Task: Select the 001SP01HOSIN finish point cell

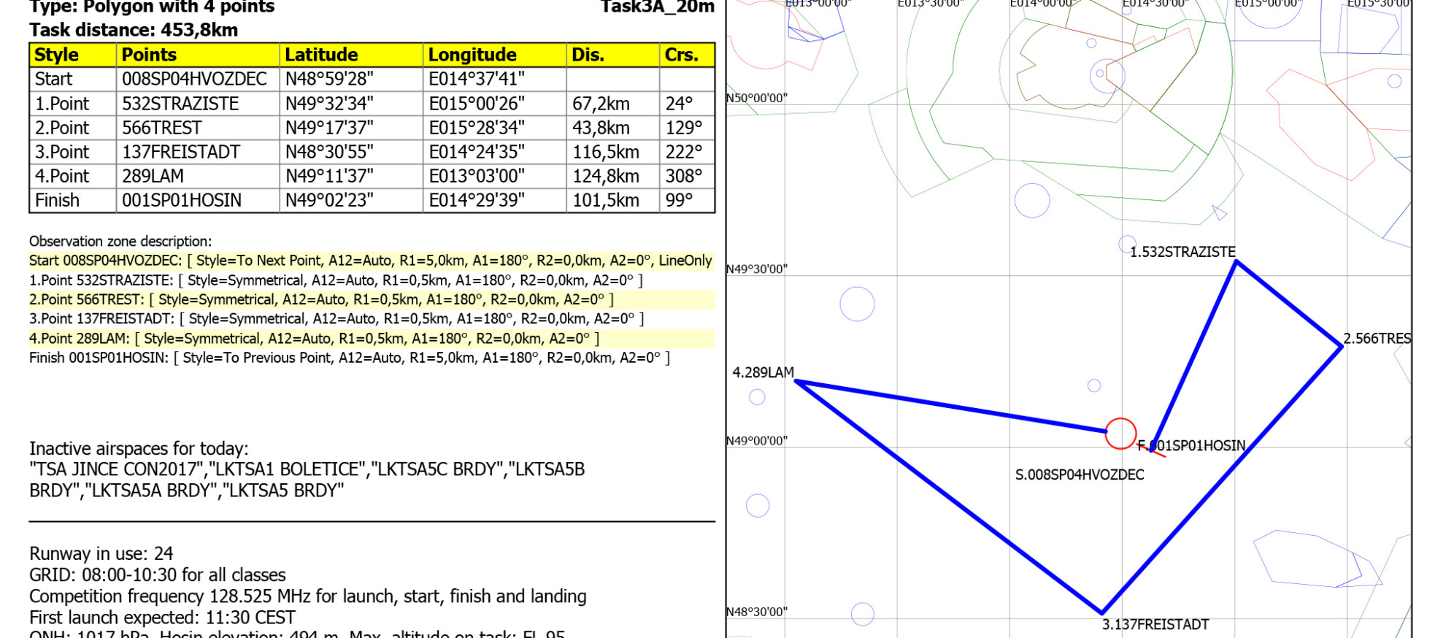Action: 182,200
